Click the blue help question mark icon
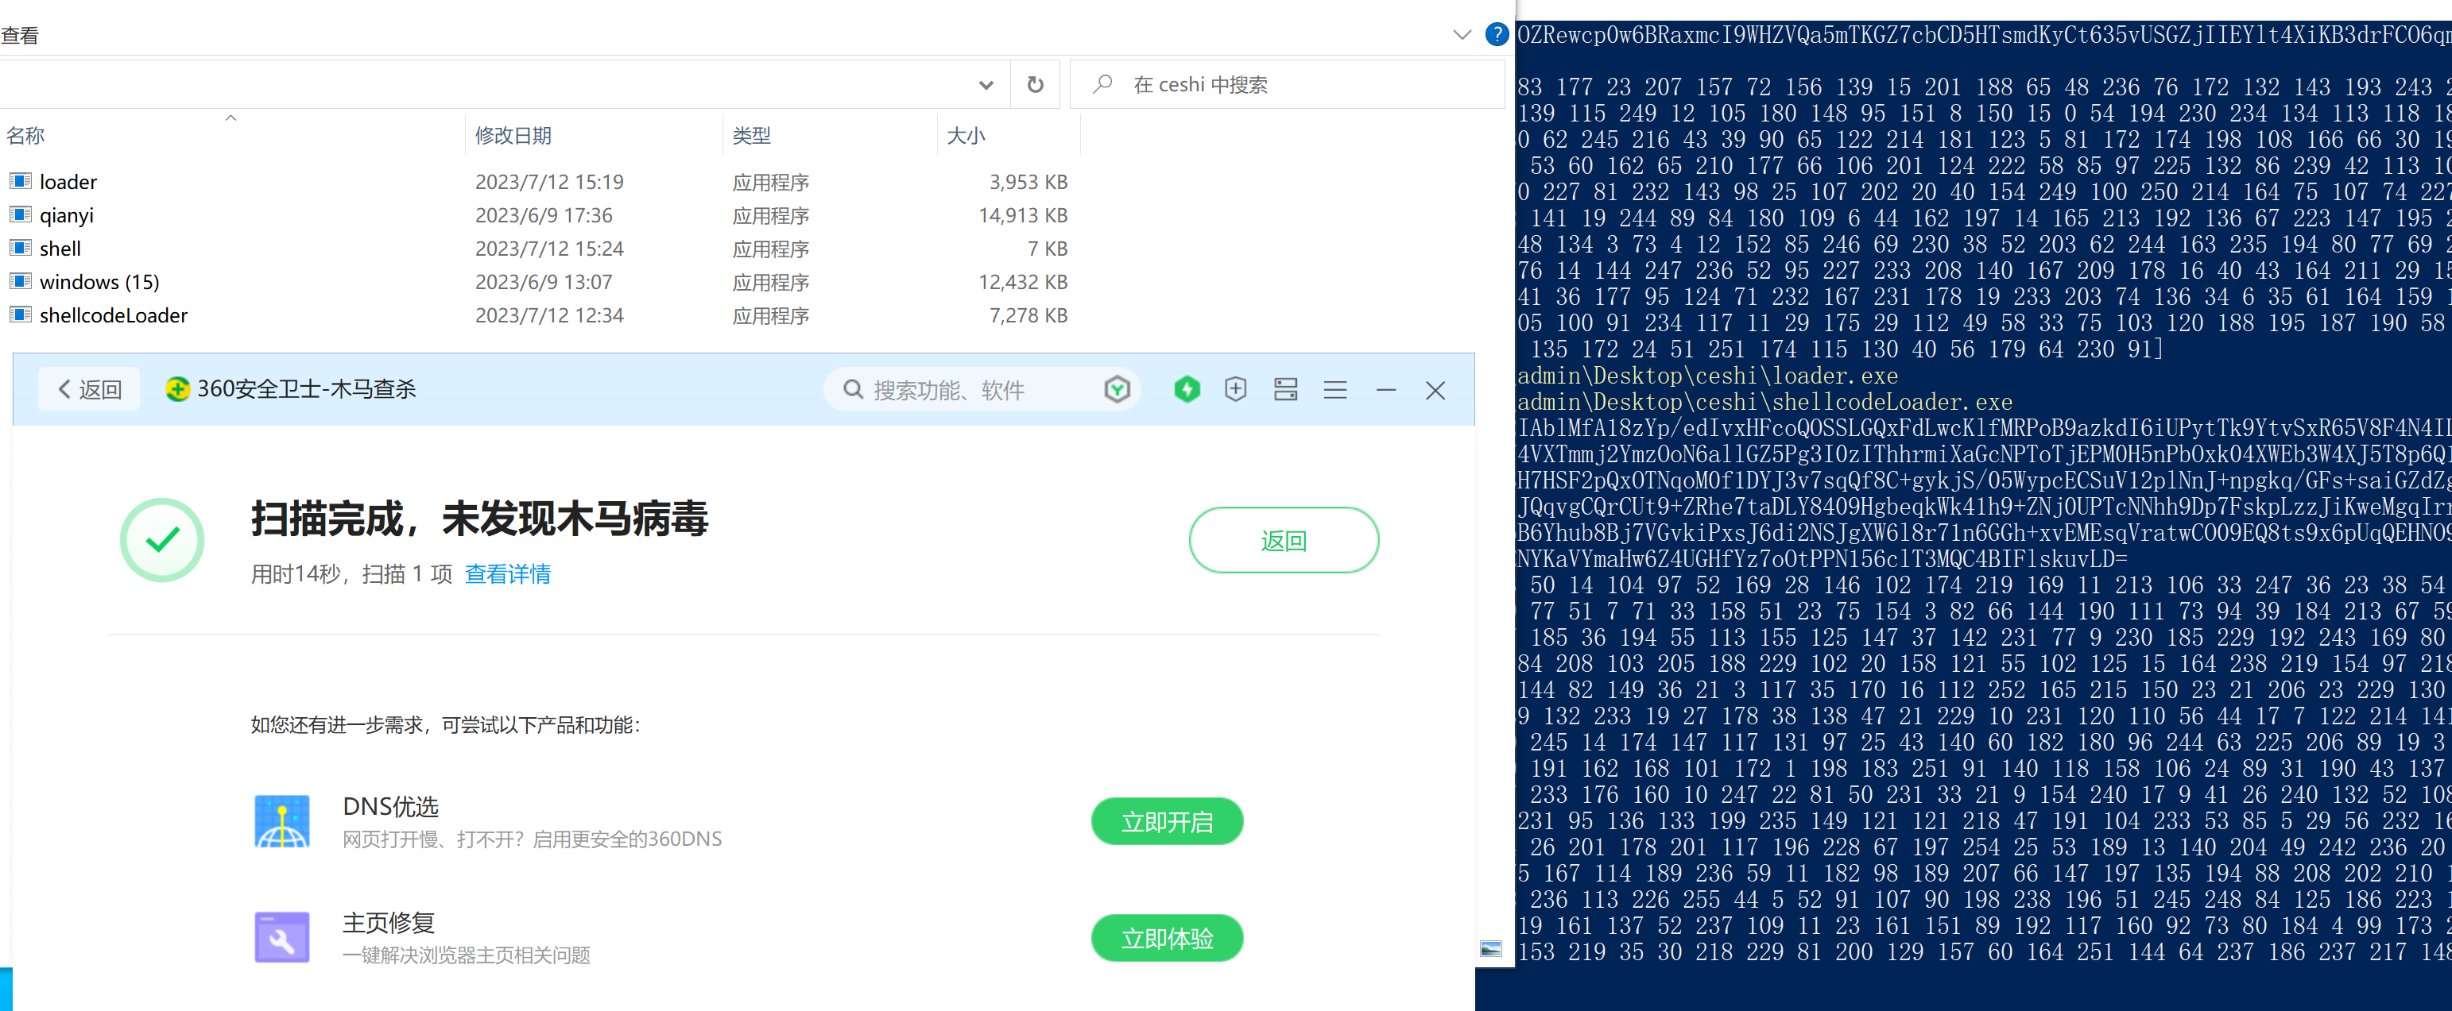This screenshot has height=1011, width=2452. pyautogui.click(x=1497, y=35)
